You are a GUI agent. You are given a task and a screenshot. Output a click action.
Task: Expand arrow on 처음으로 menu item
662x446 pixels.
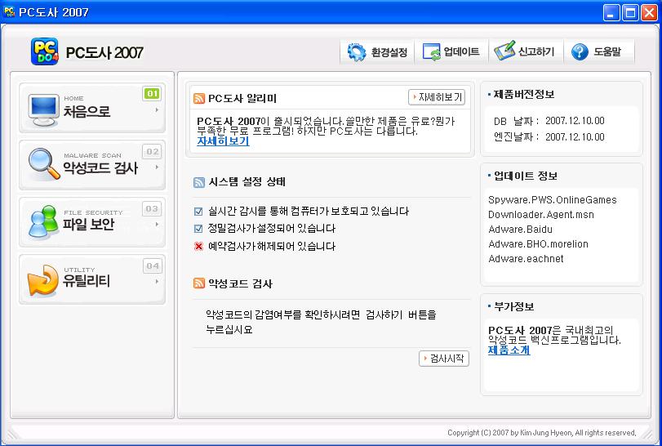(157, 109)
